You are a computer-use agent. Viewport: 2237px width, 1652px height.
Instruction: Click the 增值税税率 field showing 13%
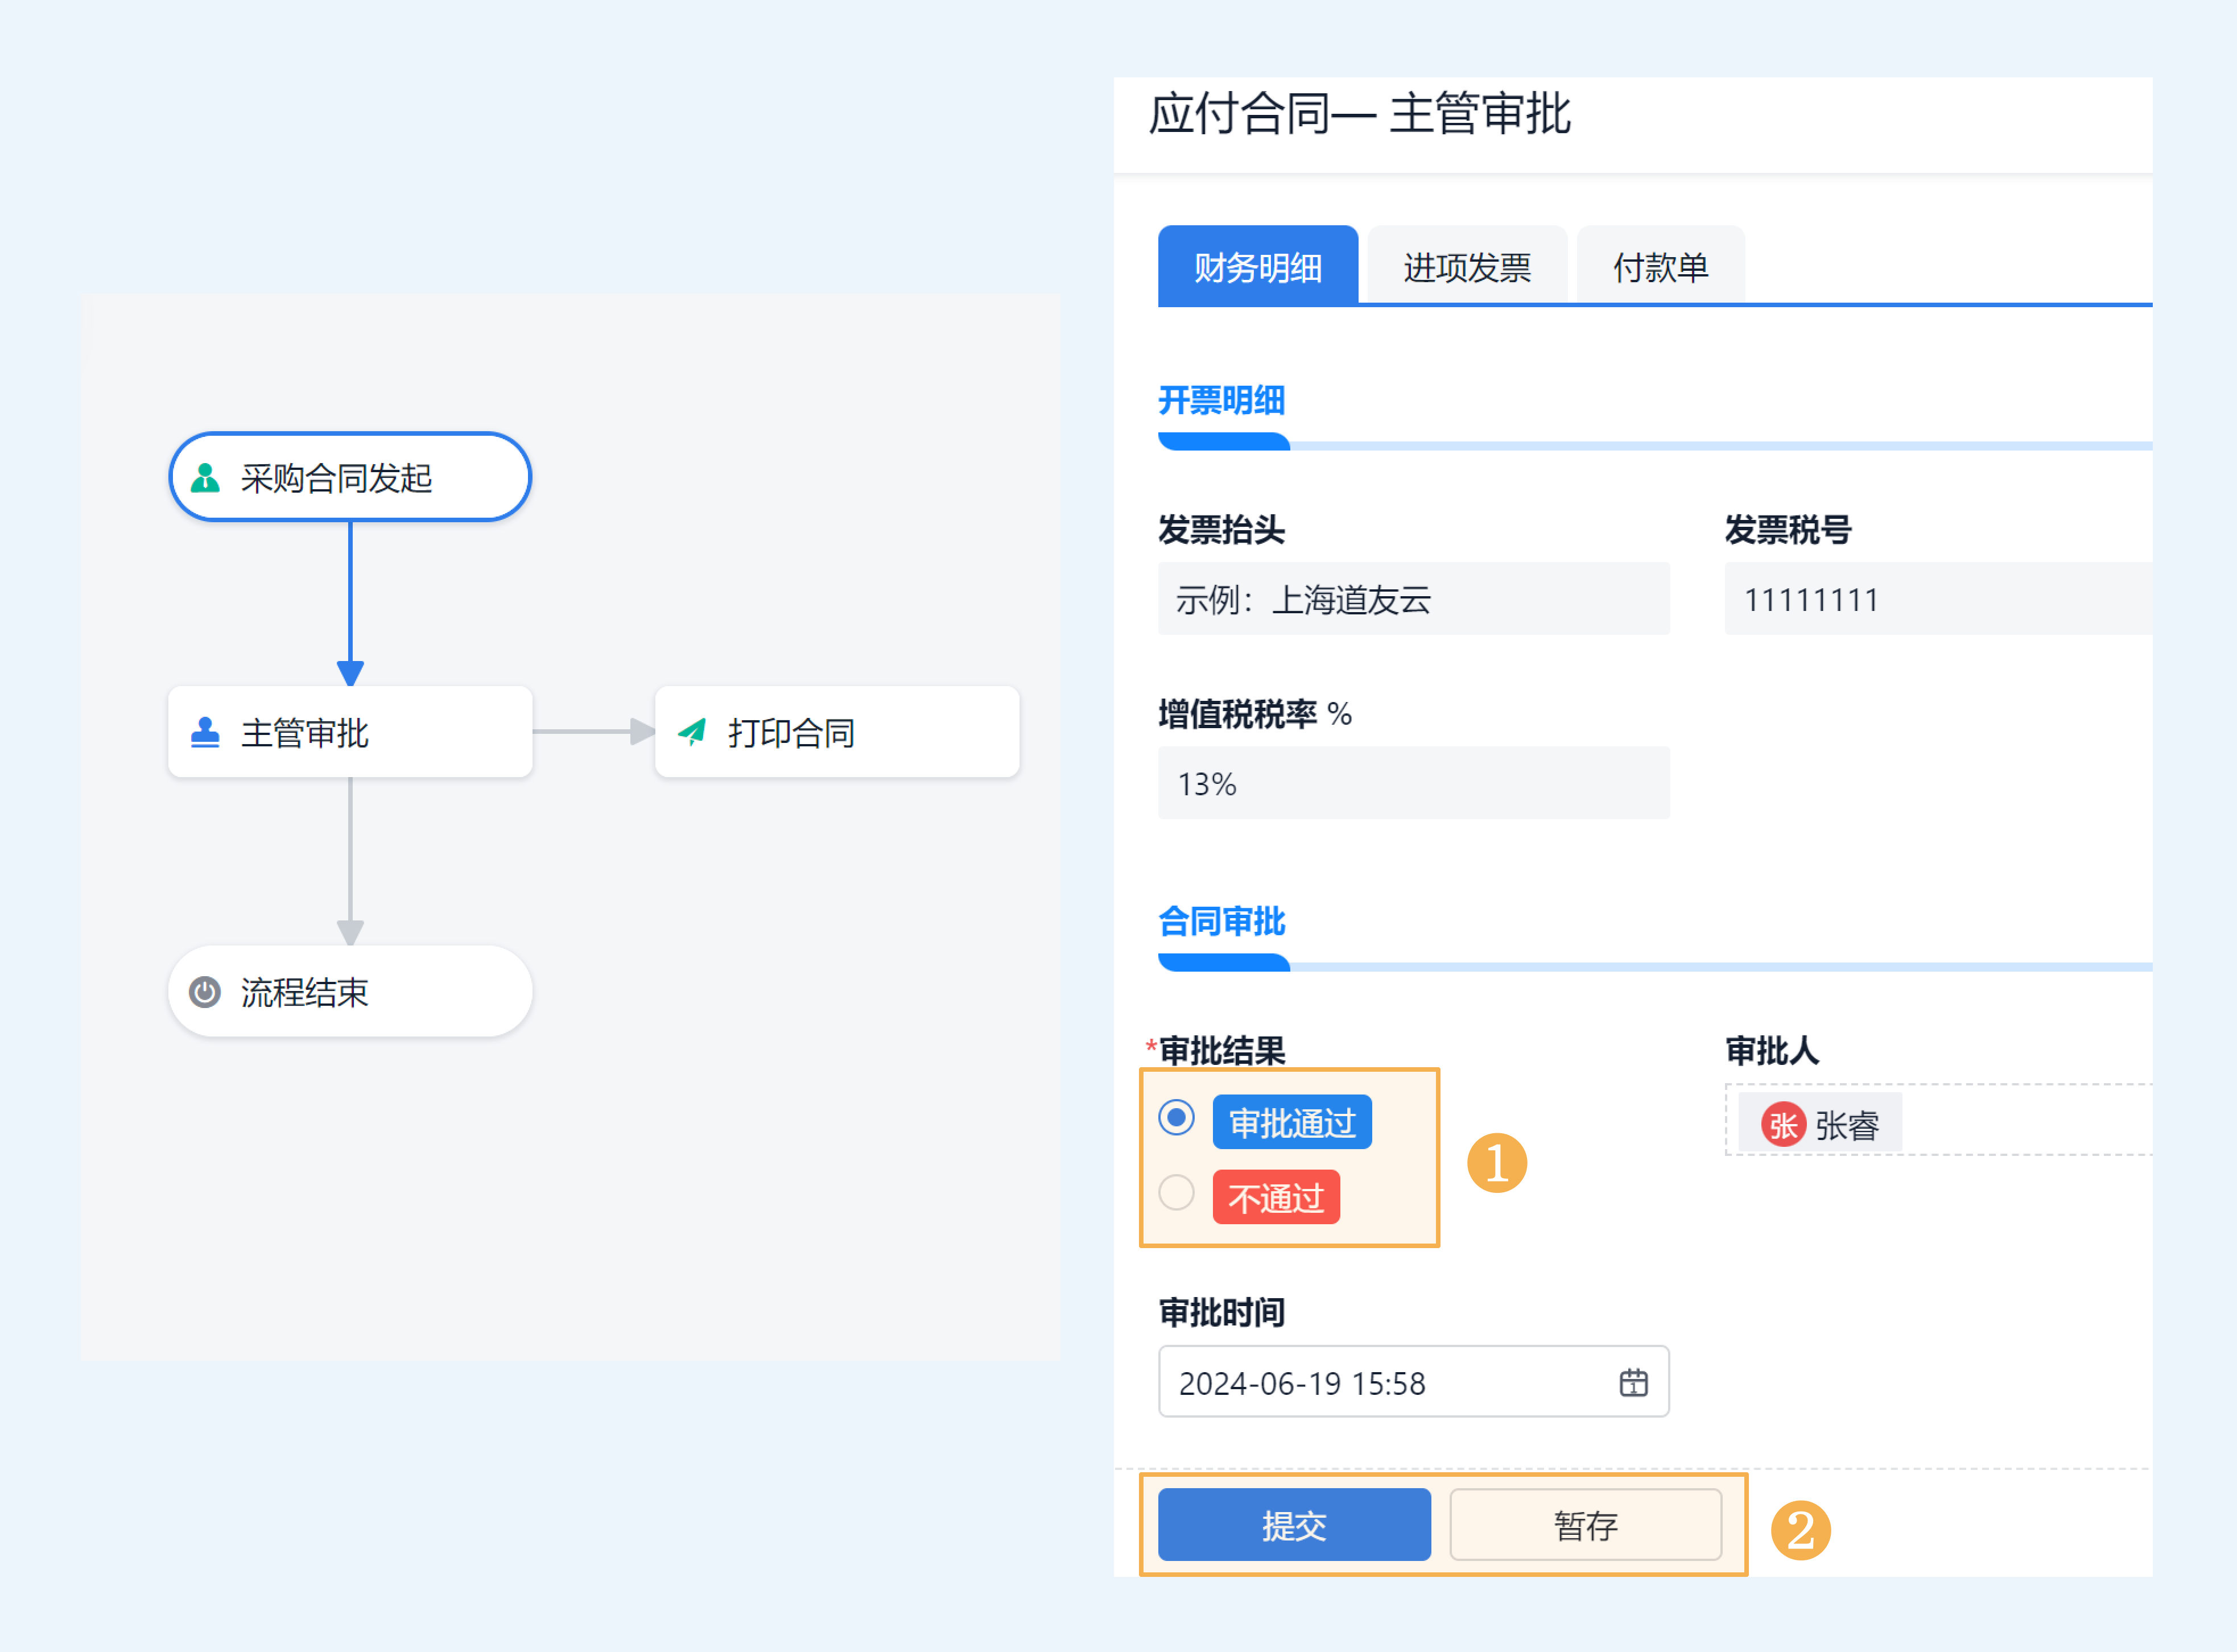pos(1412,783)
